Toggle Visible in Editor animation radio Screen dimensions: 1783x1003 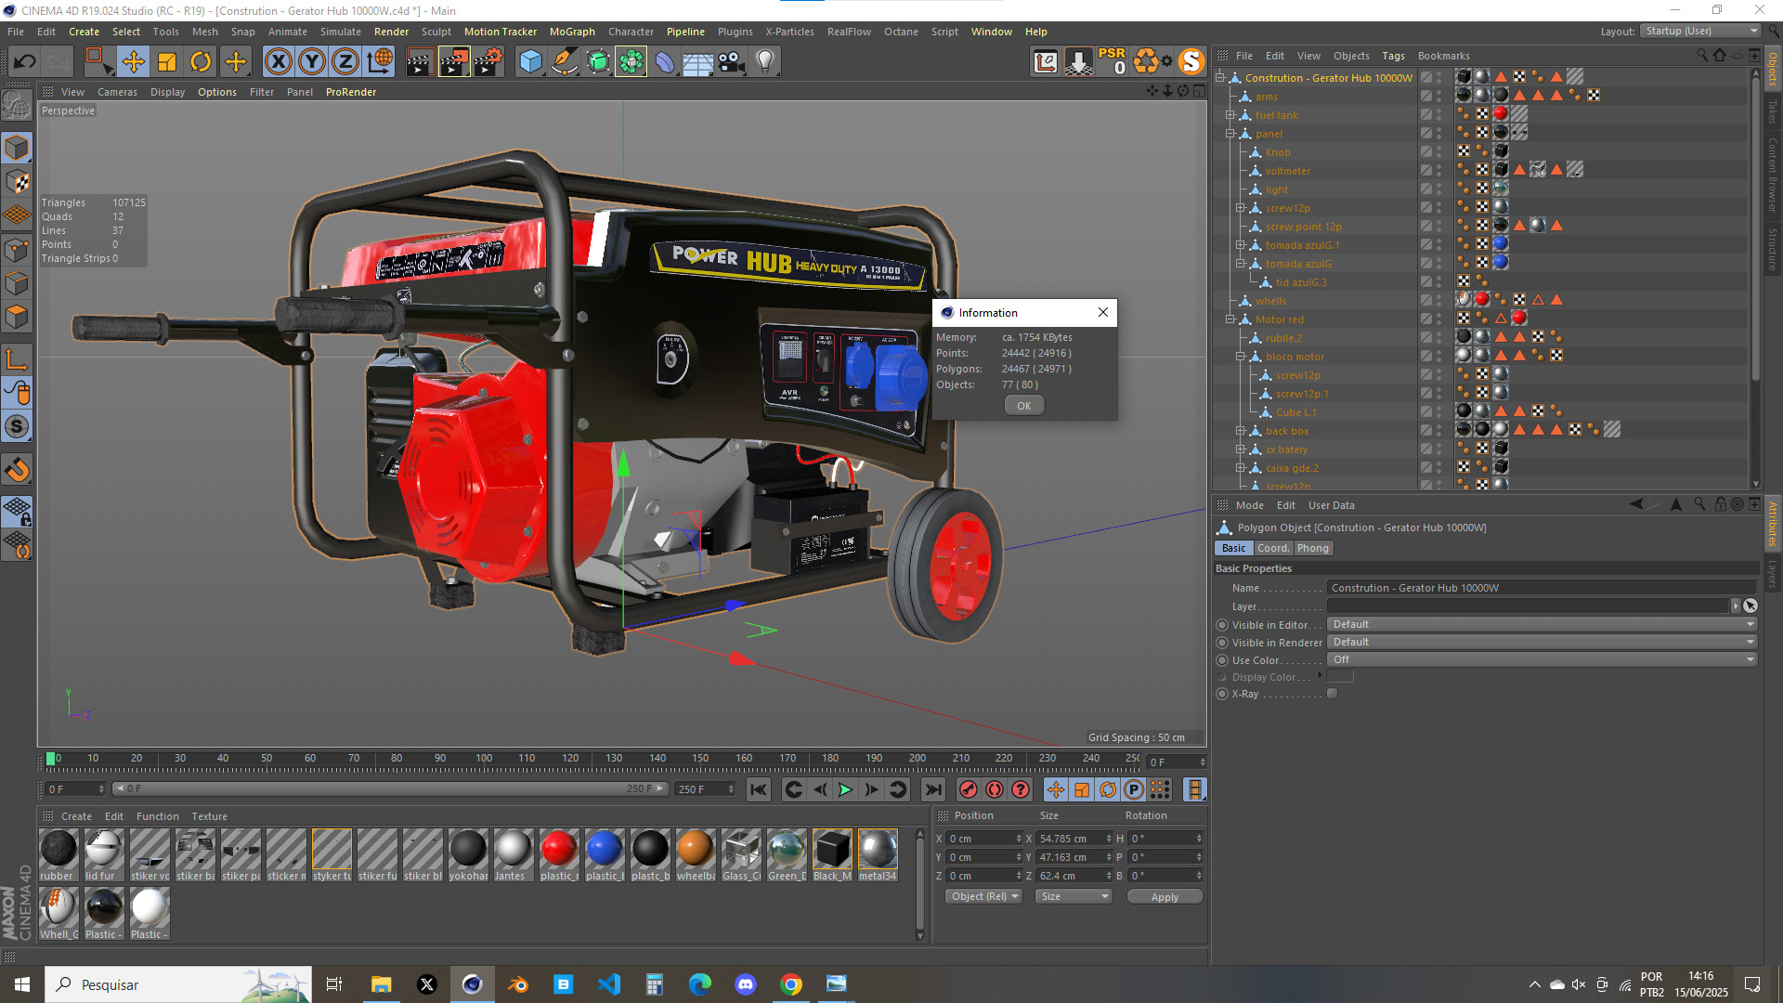(x=1222, y=625)
